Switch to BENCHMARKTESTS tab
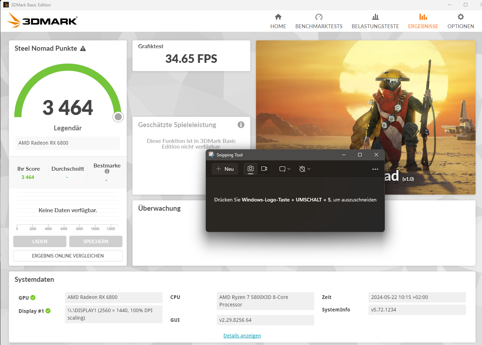The width and height of the screenshot is (482, 345). 319,21
